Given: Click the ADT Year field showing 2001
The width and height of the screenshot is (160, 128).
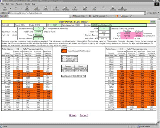Looking at the screenshot, I should (x=104, y=32).
